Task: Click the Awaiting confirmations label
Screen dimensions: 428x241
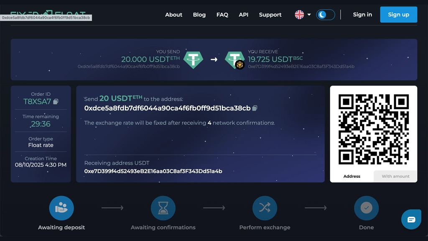Action: tap(163, 227)
